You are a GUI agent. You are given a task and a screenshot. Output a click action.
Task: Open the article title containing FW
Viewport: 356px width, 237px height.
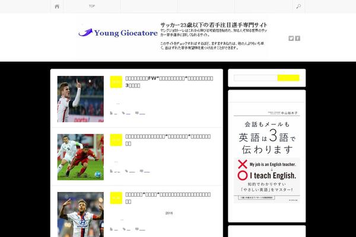click(169, 82)
